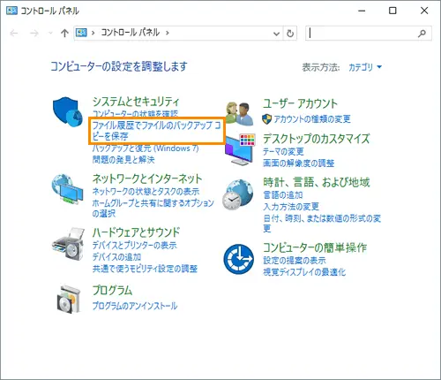Click the chevron after コントロール パネル in the path
This screenshot has width=441, height=380.
click(168, 33)
